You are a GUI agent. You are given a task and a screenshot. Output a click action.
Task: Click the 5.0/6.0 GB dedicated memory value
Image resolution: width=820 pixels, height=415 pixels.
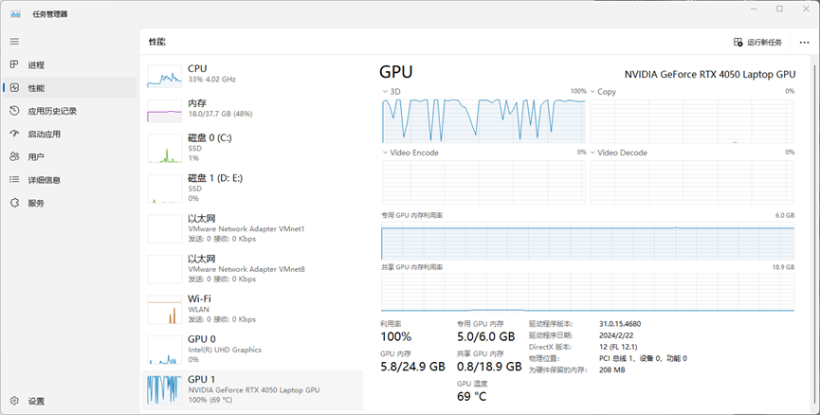[x=485, y=336]
